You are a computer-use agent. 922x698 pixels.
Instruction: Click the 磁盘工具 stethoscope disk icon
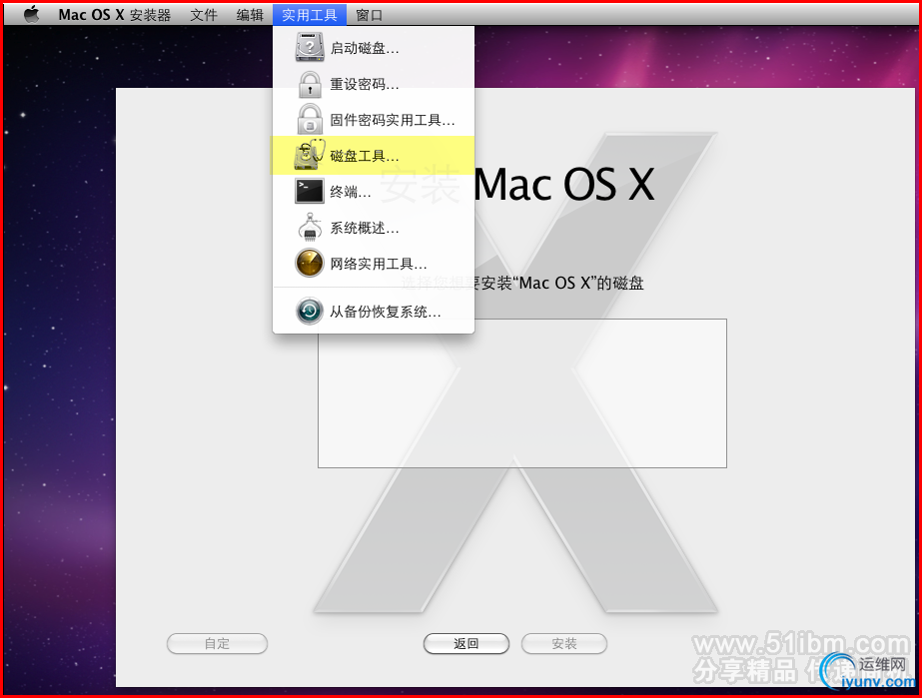pyautogui.click(x=310, y=155)
